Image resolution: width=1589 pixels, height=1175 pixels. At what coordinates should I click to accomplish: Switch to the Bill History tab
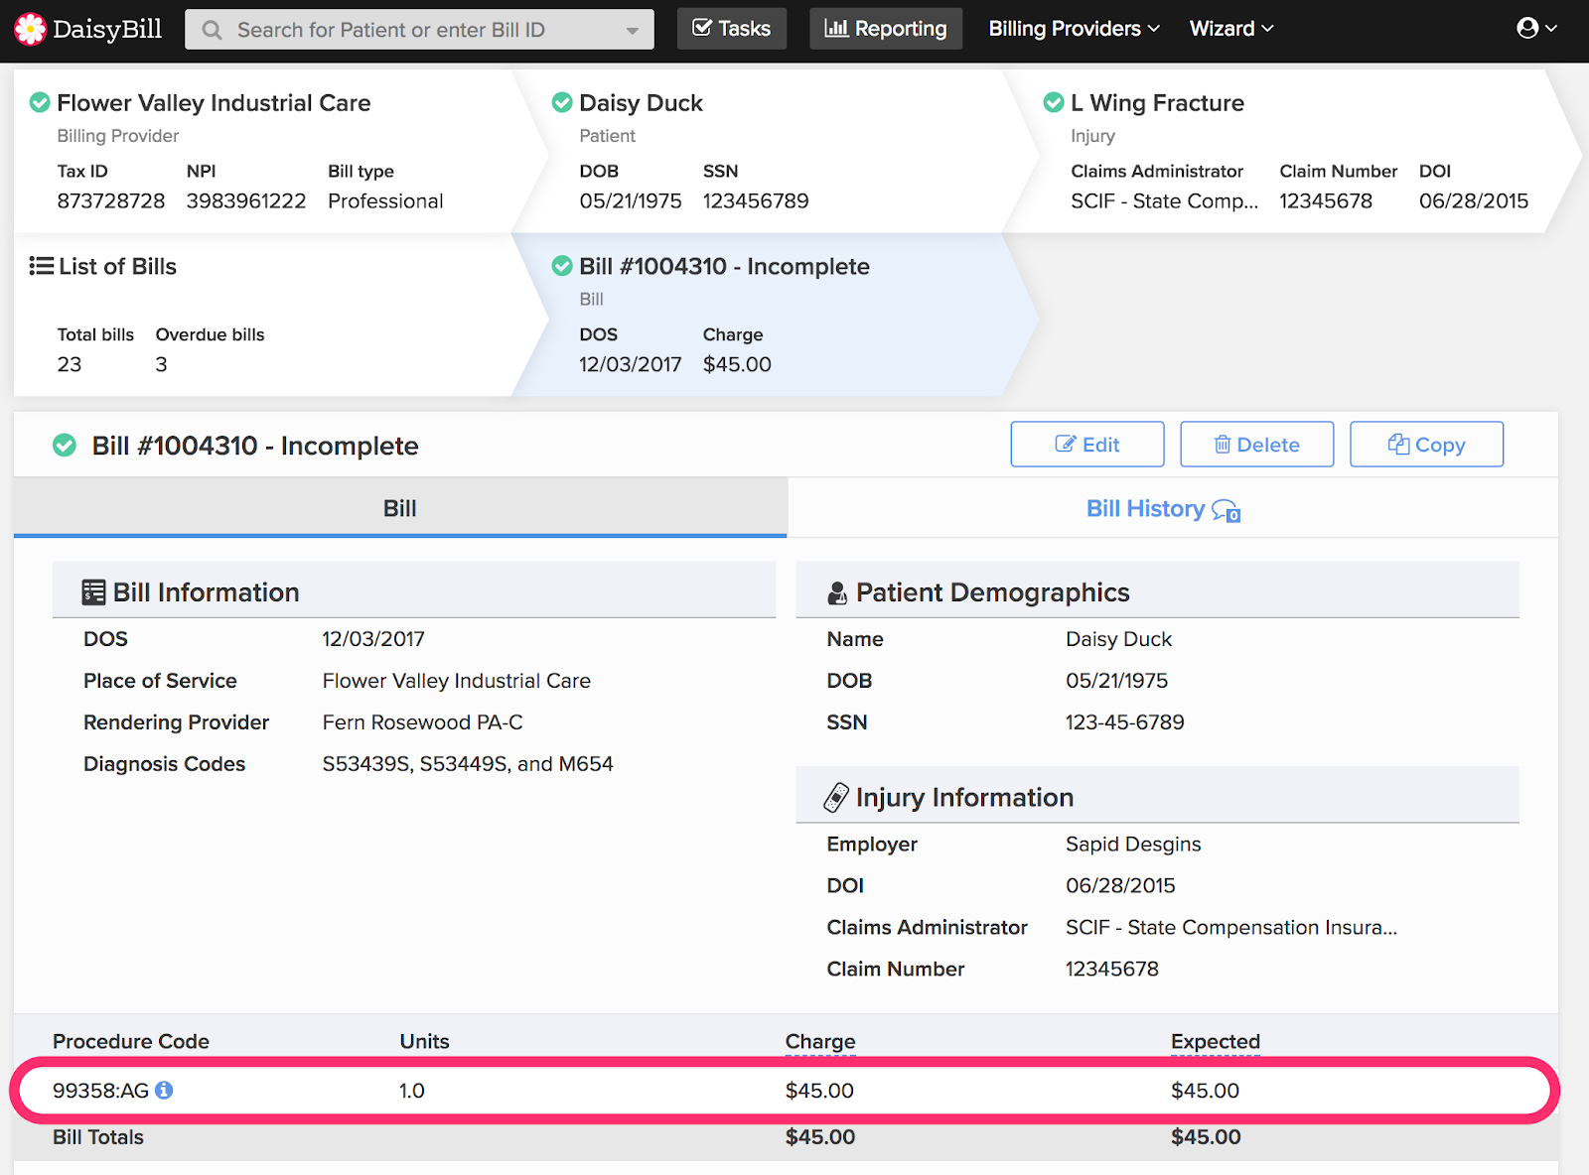pos(1163,508)
